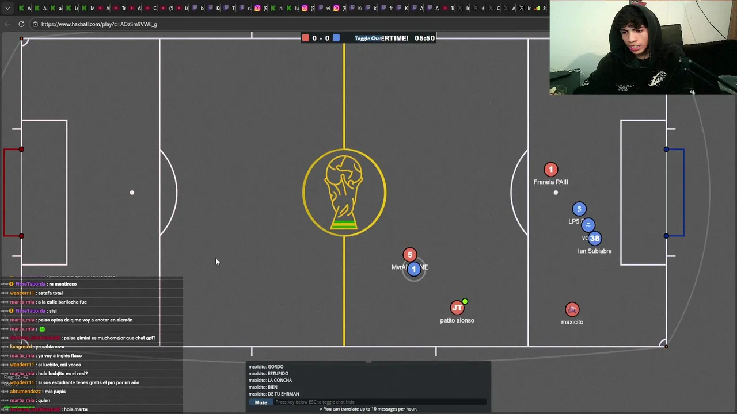The width and height of the screenshot is (737, 414).
Task: Click message 'ya voy a inglés flaco'
Action: (x=60, y=356)
